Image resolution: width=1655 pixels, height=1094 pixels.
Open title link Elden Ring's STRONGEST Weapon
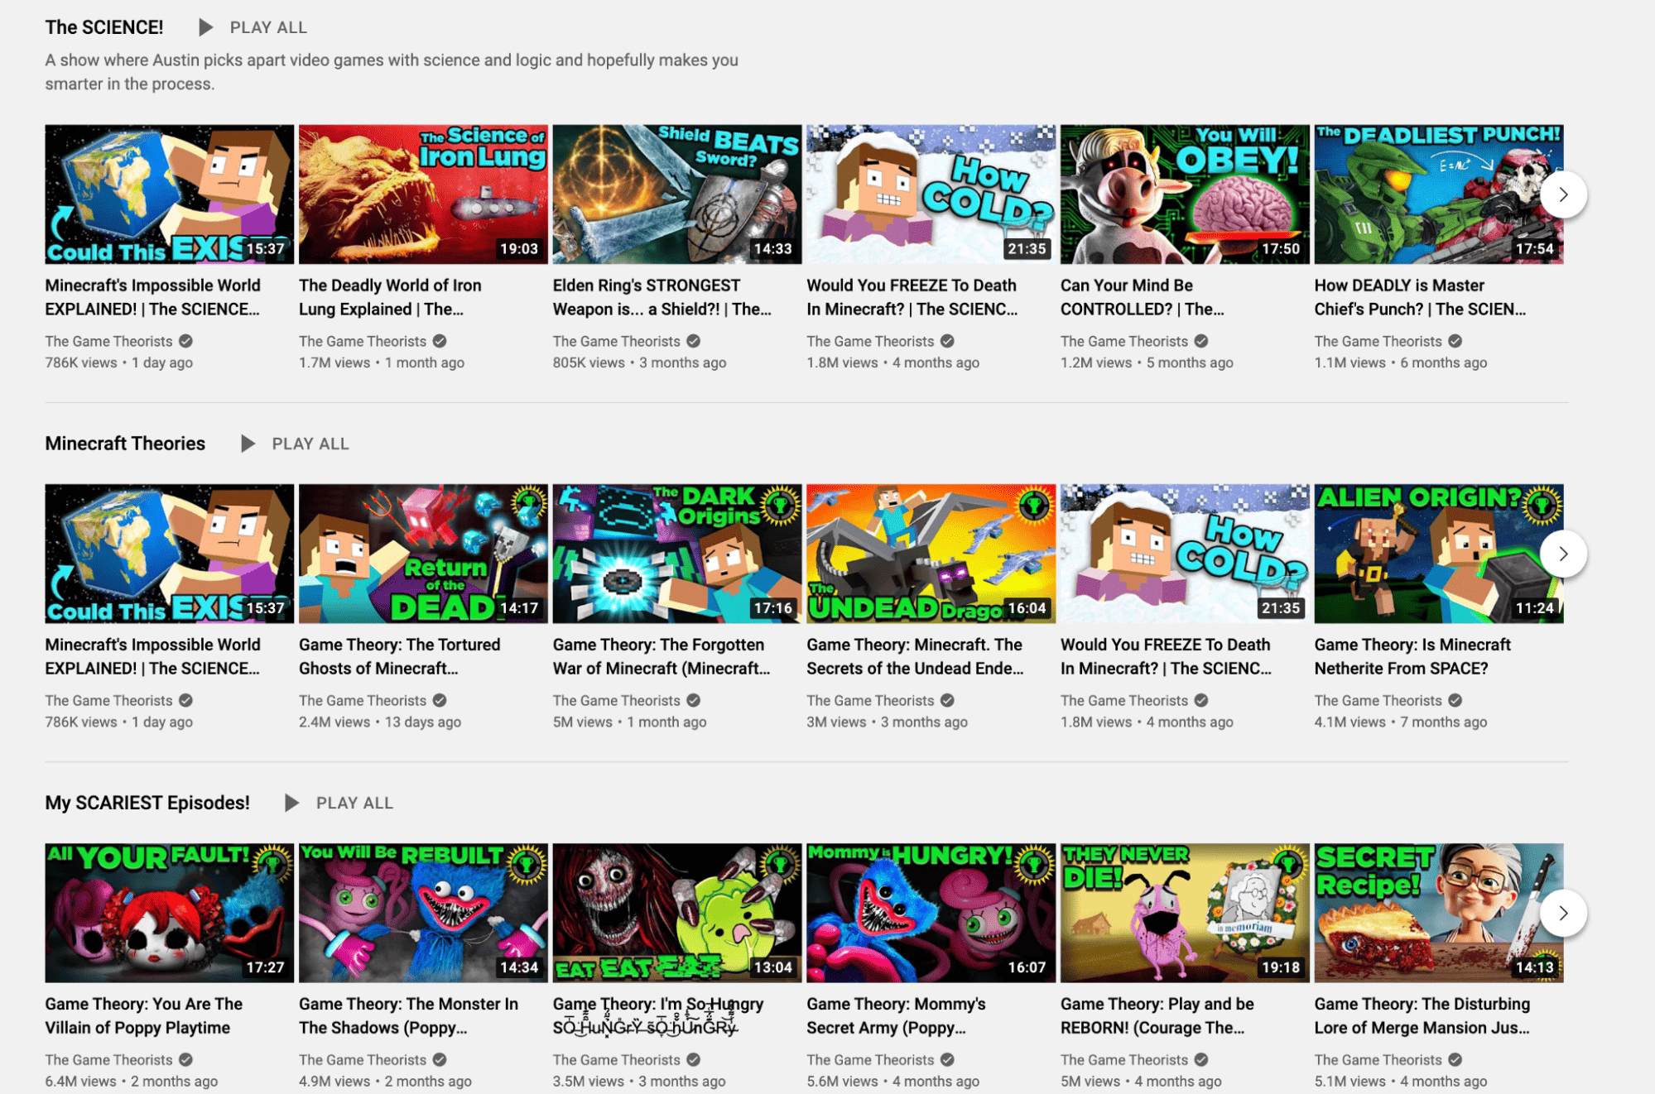[x=662, y=297]
